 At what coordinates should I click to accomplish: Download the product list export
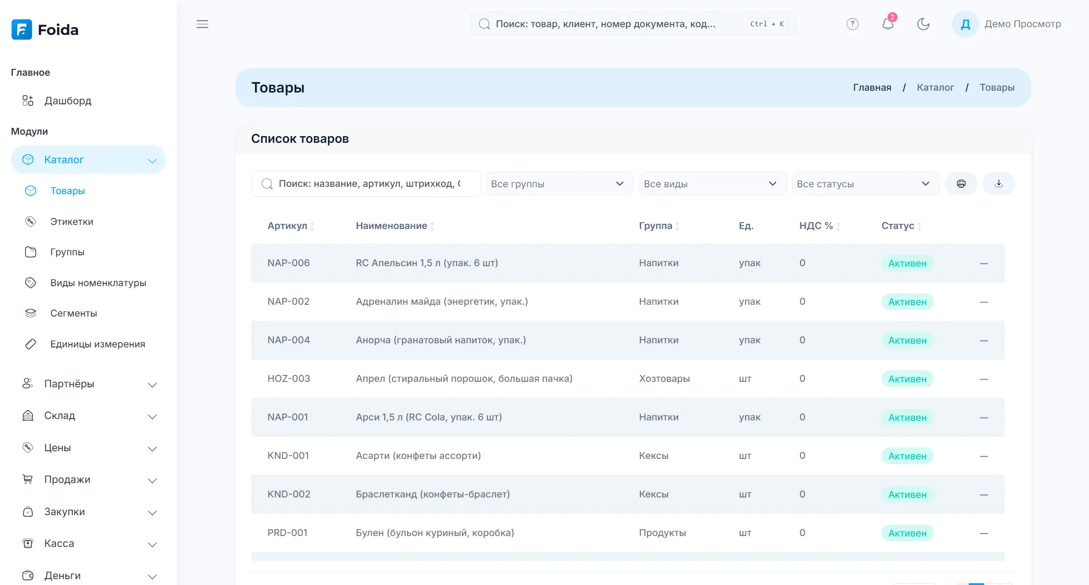click(x=999, y=184)
